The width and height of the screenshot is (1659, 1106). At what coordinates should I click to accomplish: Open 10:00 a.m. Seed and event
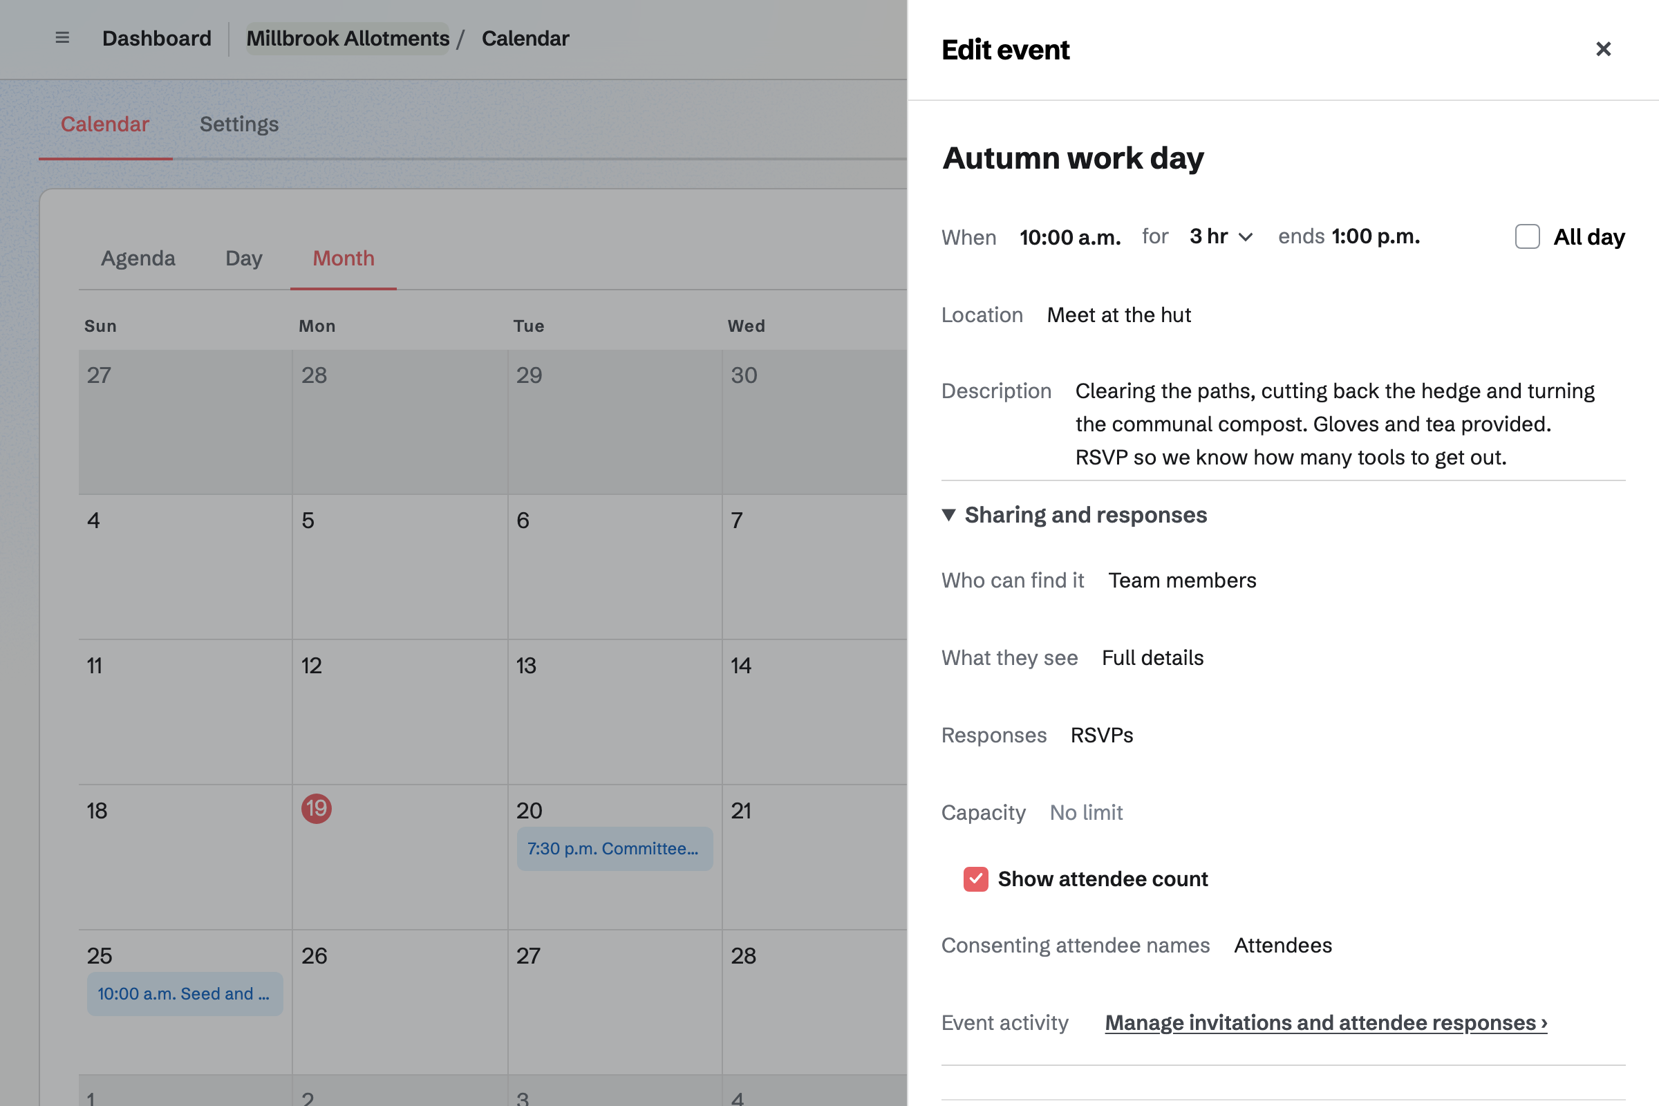coord(185,994)
